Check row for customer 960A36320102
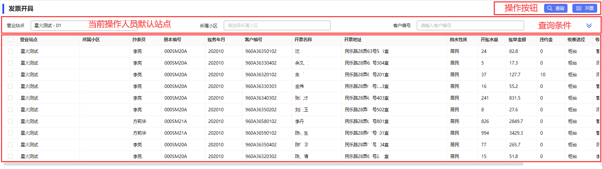 click(x=10, y=75)
